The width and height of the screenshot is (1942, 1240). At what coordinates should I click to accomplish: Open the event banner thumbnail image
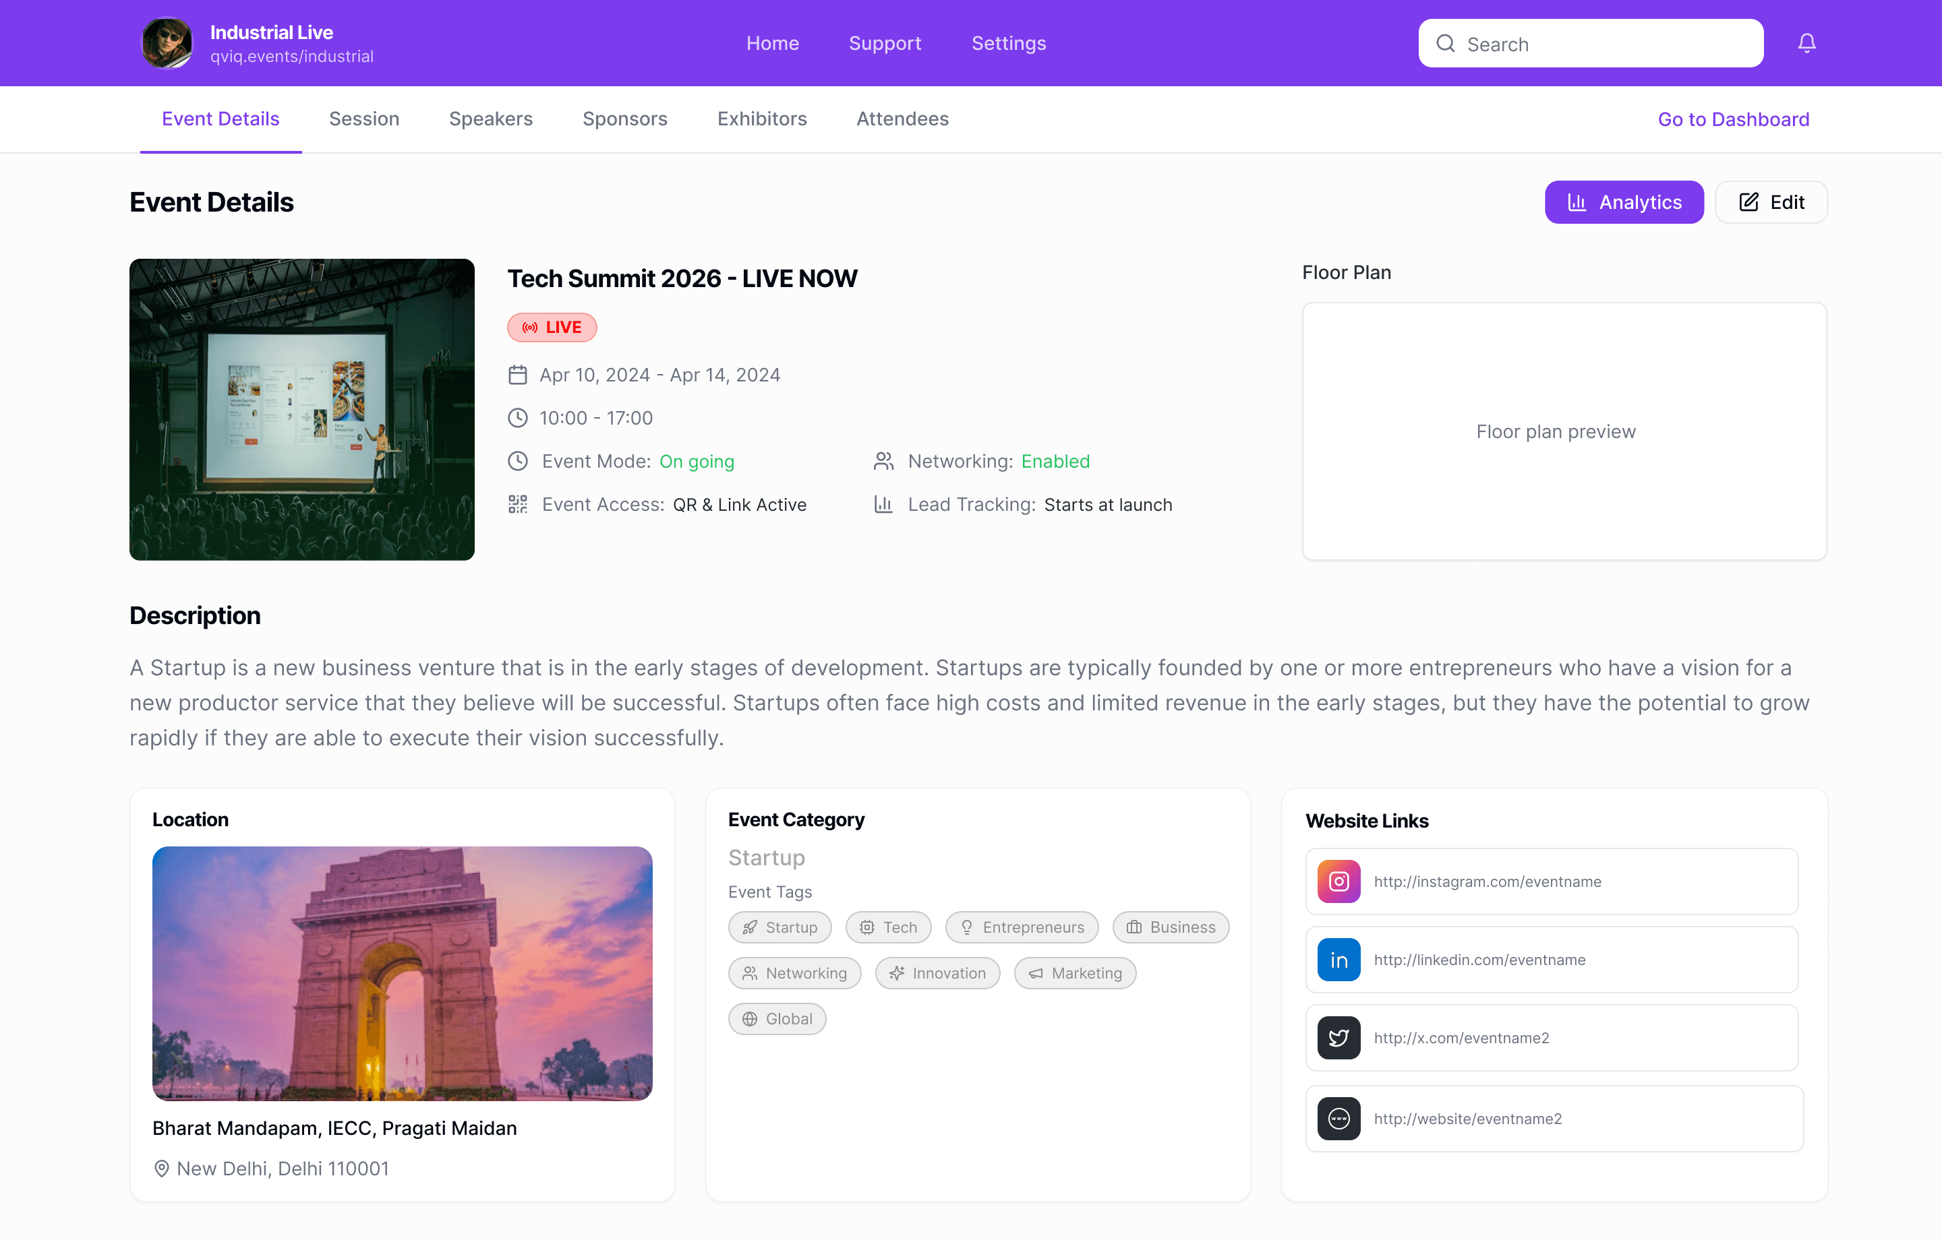tap(301, 410)
